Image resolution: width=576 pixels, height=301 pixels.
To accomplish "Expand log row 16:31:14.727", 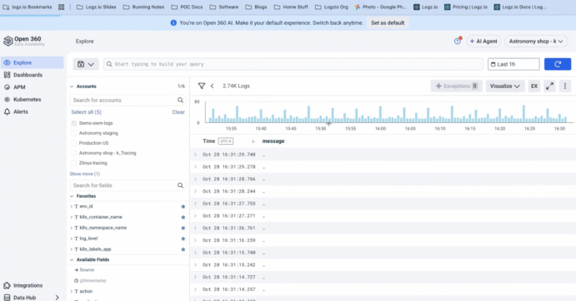I will coord(195,277).
